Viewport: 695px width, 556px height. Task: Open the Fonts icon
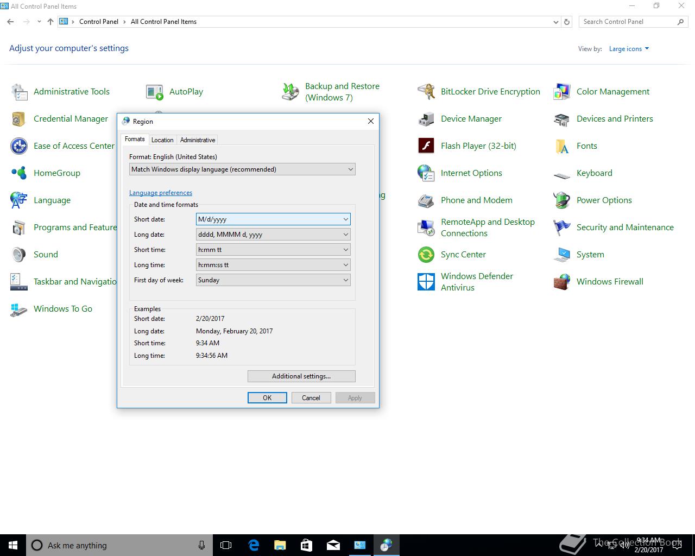tap(562, 146)
